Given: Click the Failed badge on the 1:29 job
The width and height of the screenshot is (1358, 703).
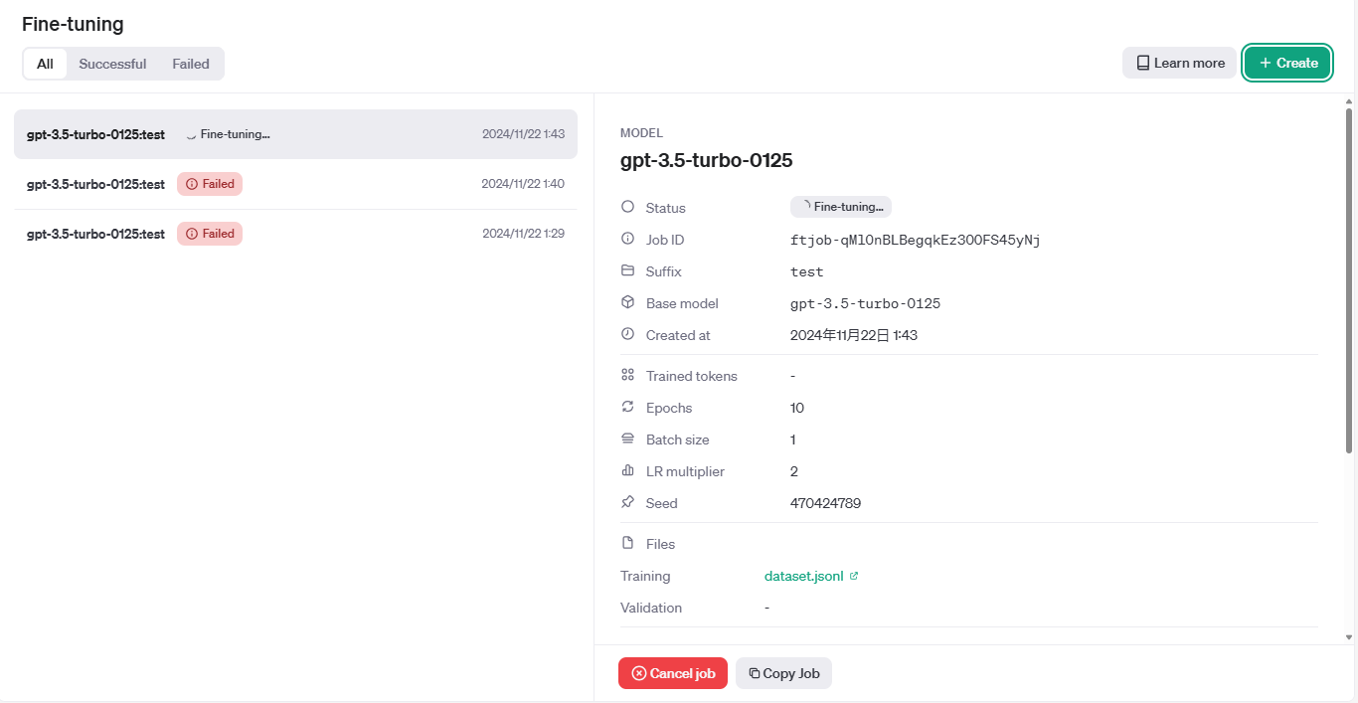Looking at the screenshot, I should click(x=210, y=234).
